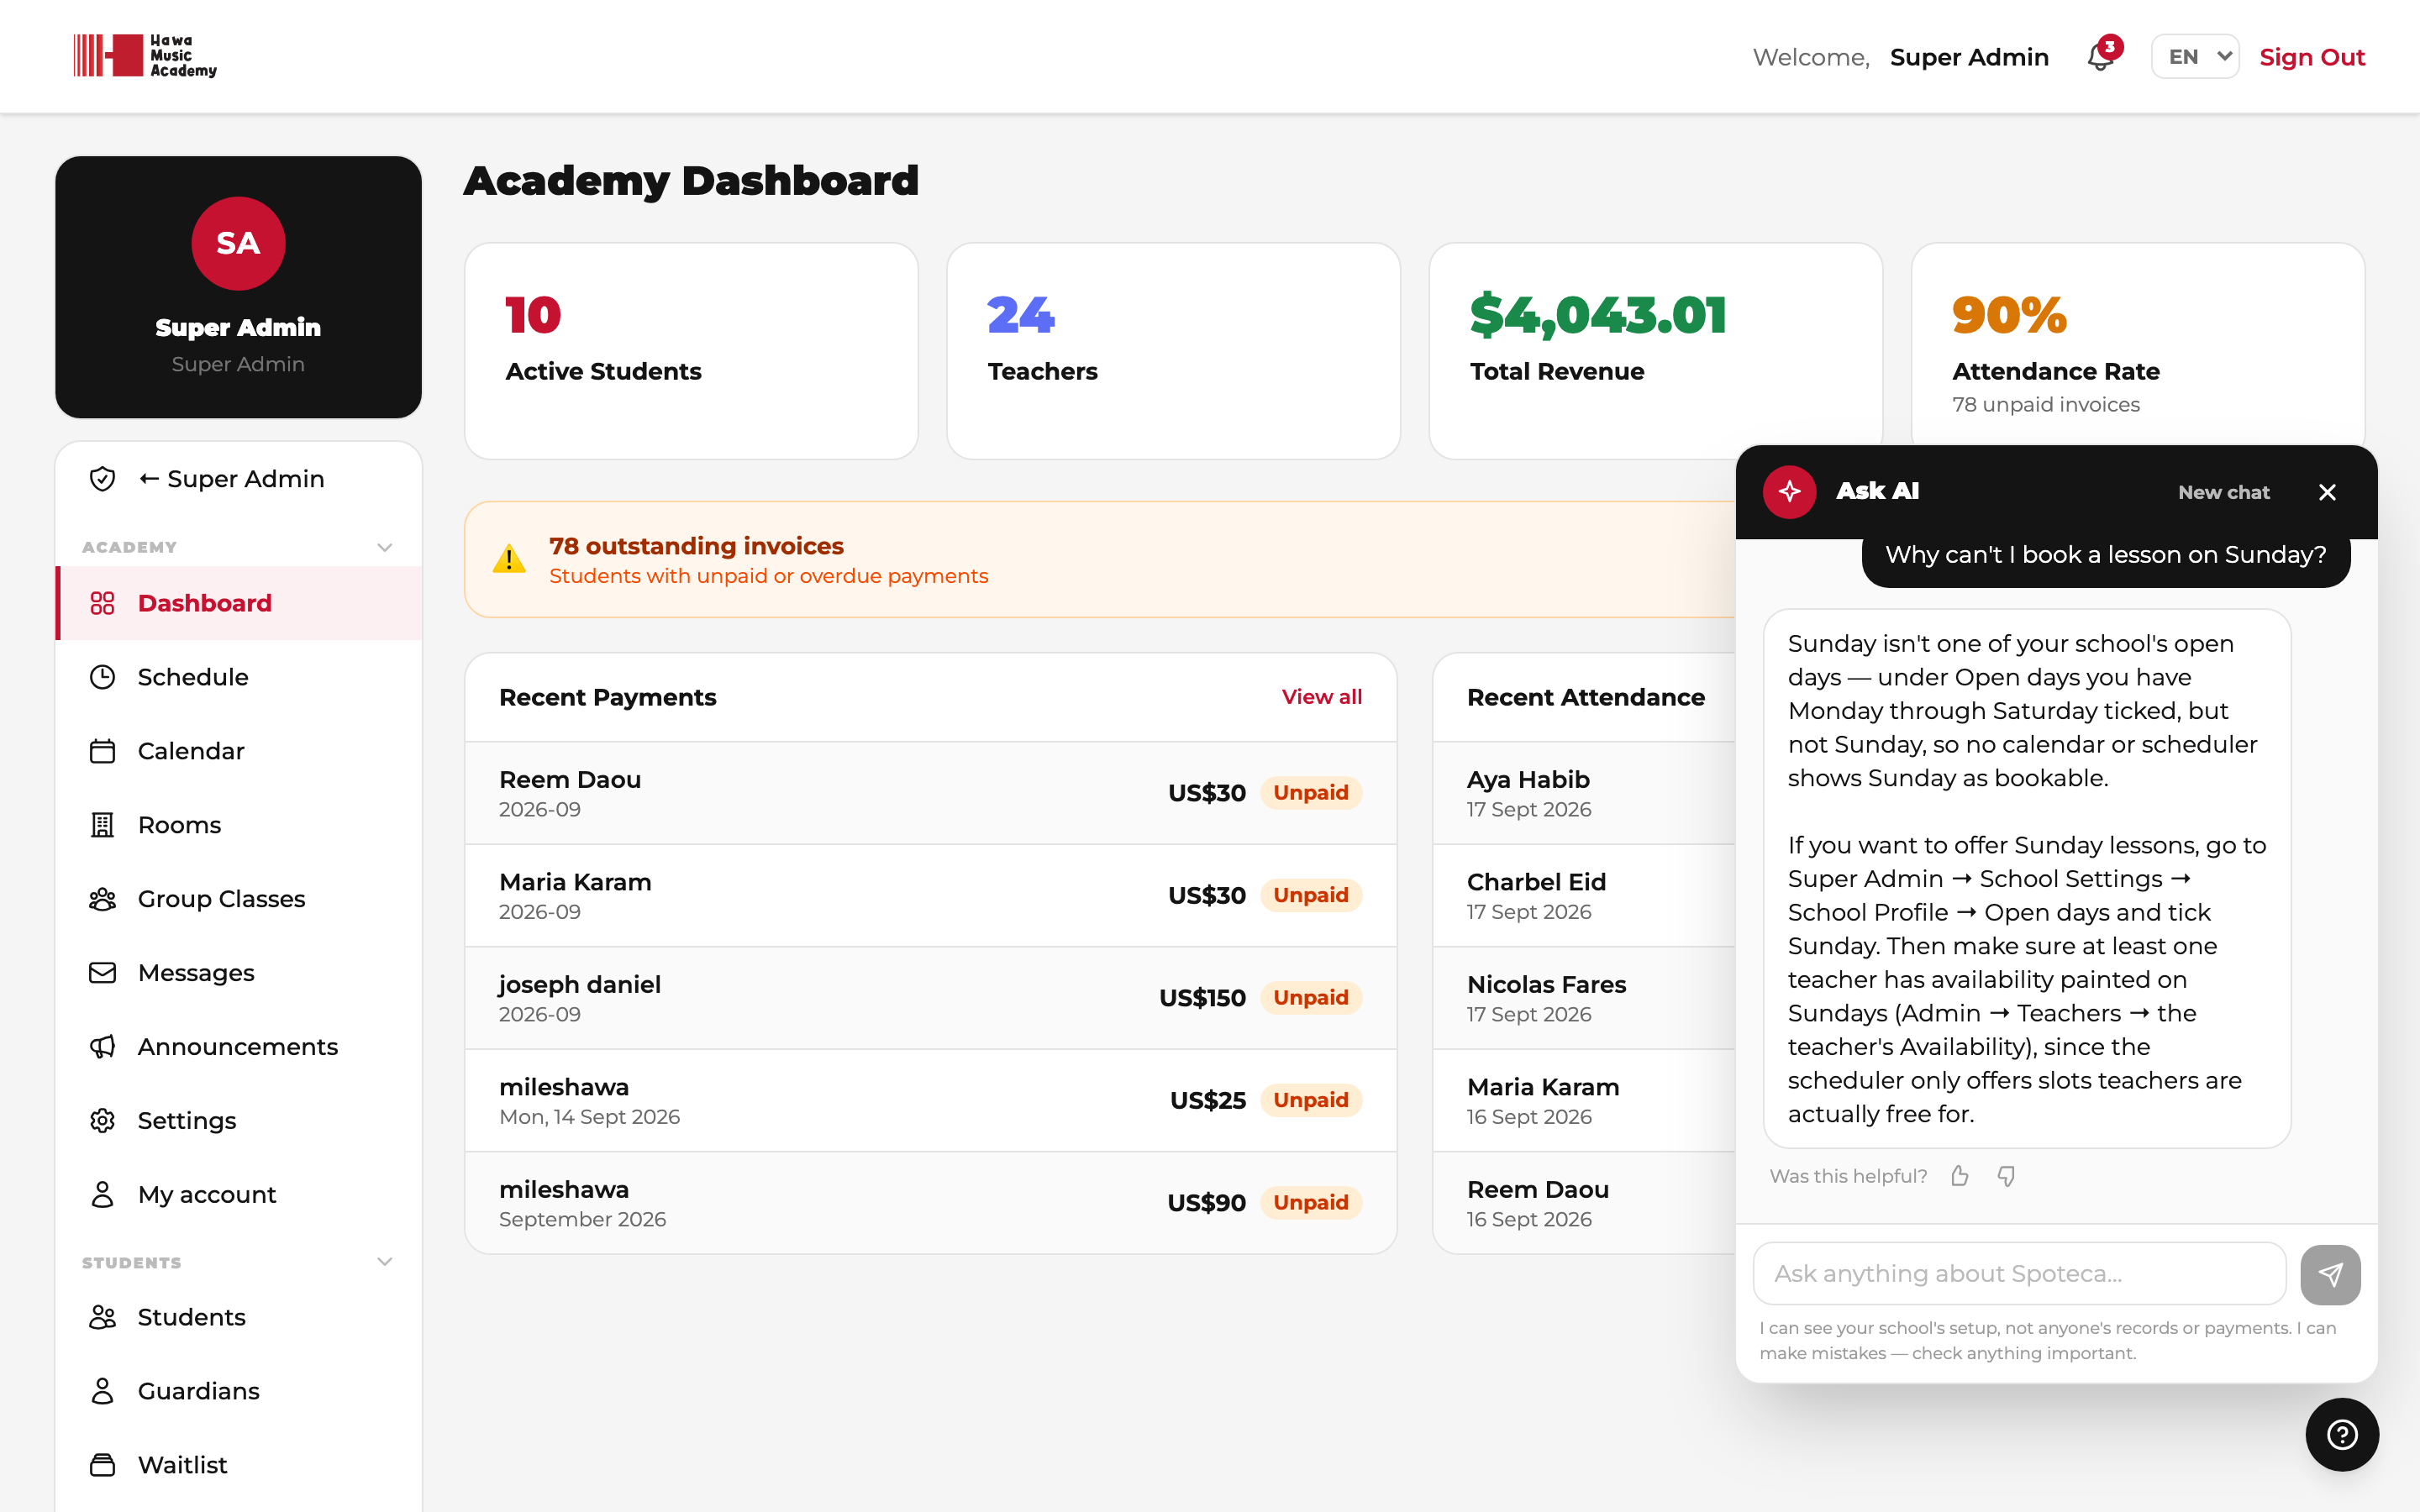Click the Active Students stat card

point(691,351)
